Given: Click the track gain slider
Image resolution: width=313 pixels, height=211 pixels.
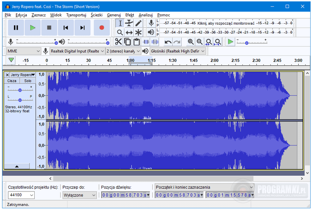Looking at the screenshot, I should [20, 89].
